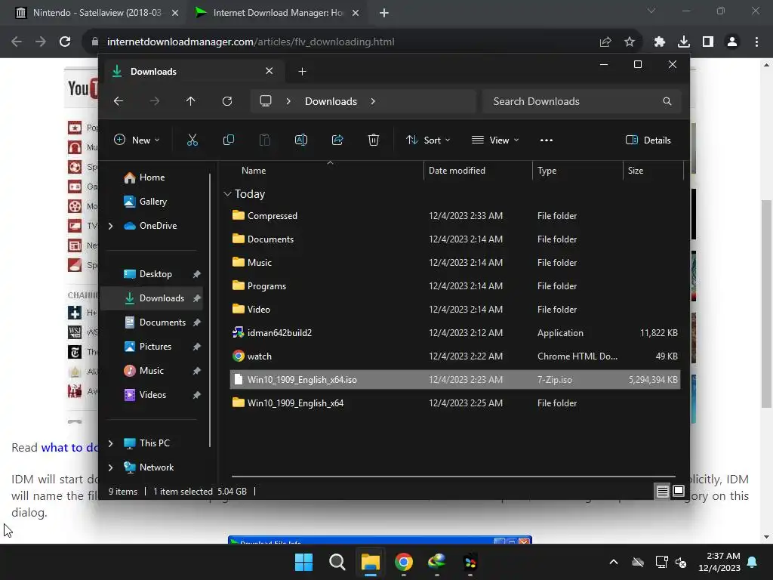Screen dimensions: 773x580
Task: Click the Internet Download Manager taskbar icon
Action: 437,562
